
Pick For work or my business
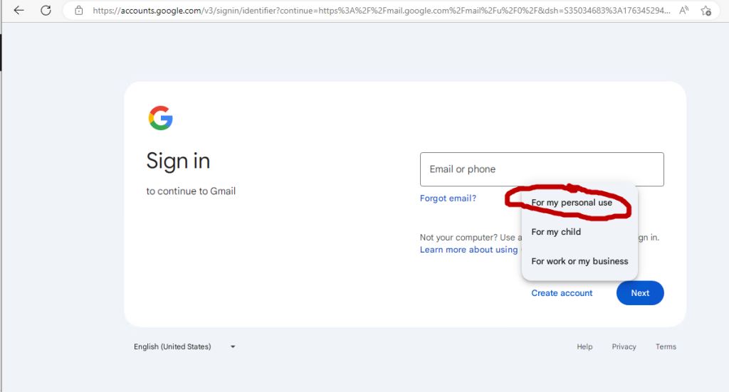click(x=579, y=261)
